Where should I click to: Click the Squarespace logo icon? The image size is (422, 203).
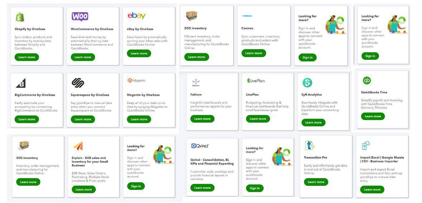77,83
